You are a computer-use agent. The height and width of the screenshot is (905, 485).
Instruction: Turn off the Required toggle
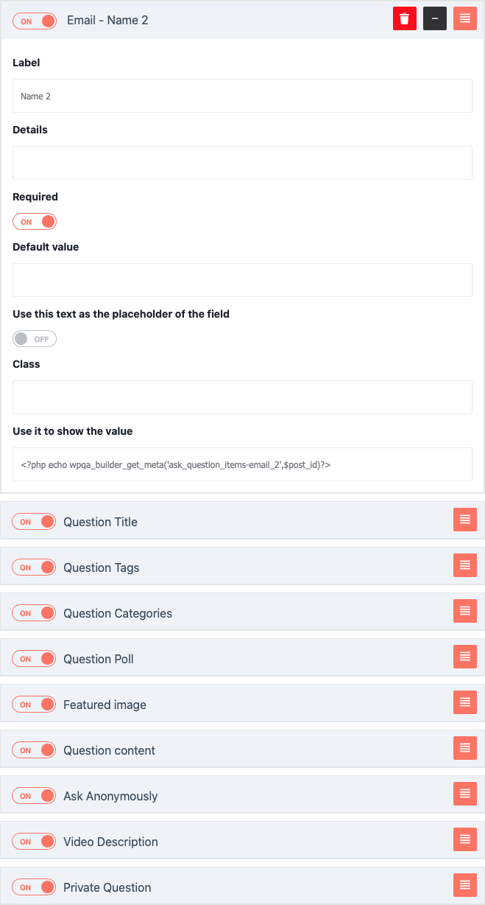[x=35, y=222]
